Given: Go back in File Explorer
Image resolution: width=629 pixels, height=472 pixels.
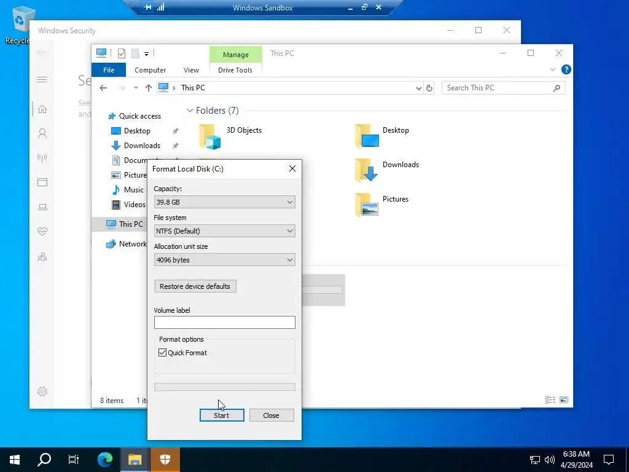Looking at the screenshot, I should point(103,88).
